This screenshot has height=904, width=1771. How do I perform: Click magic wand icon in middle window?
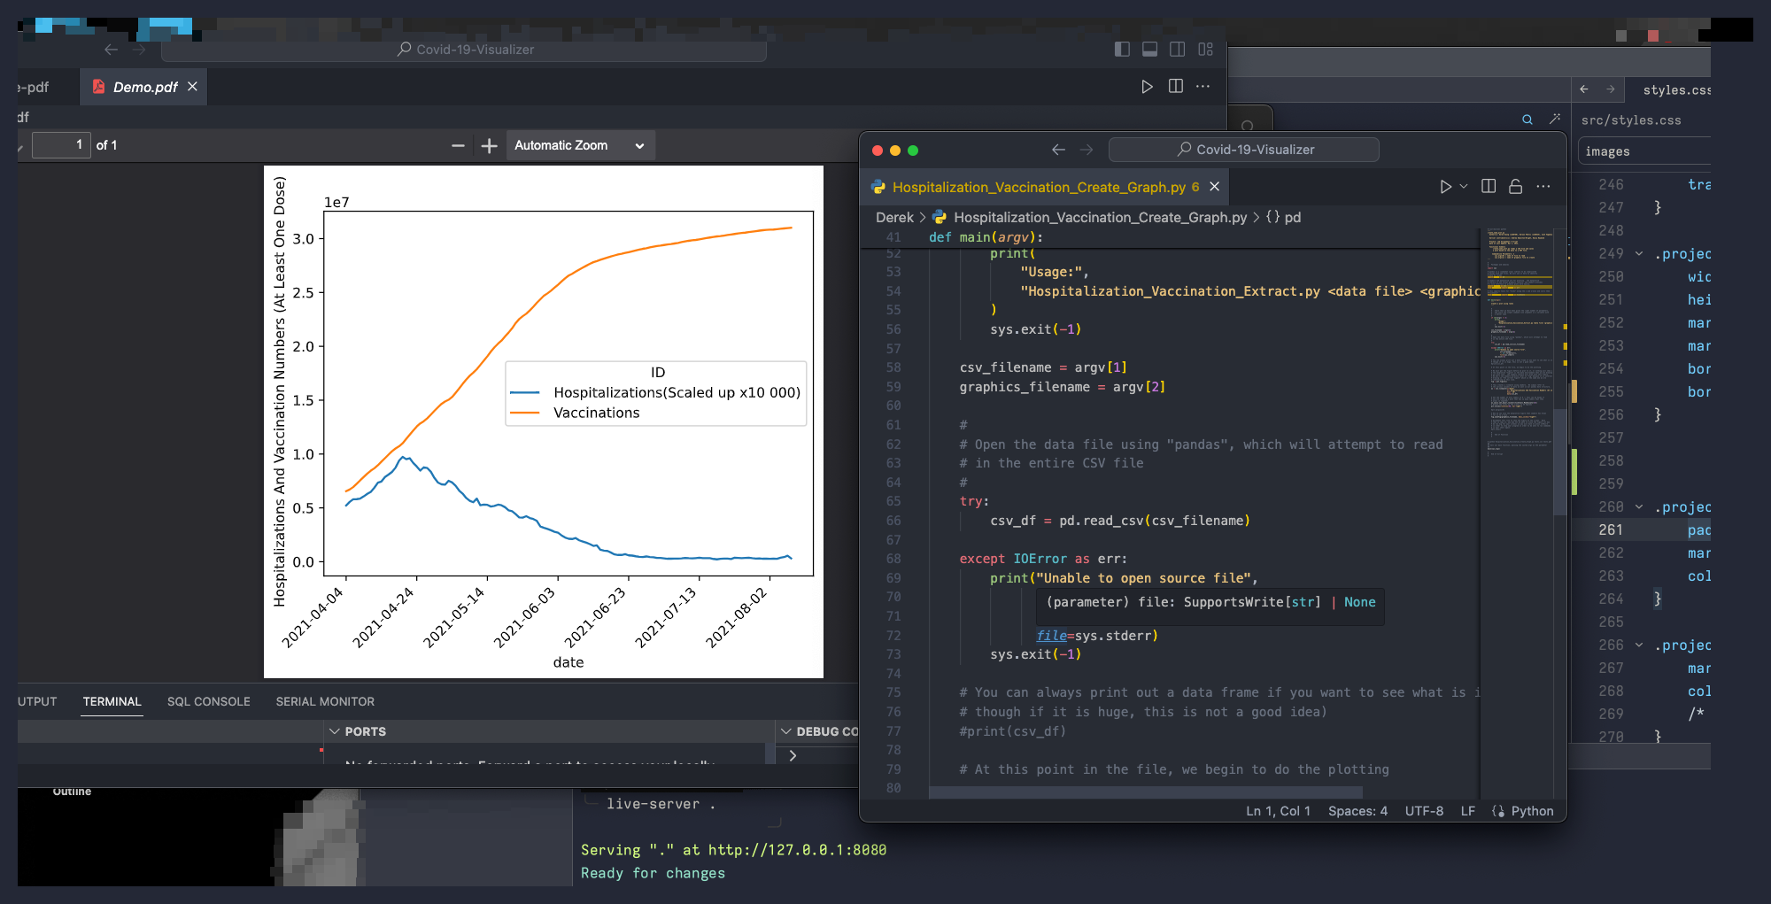coord(1555,119)
